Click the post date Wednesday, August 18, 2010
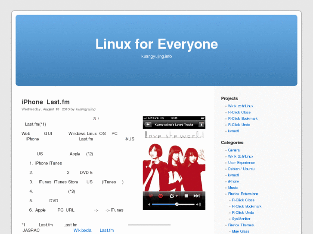Viewport: 313px width, 234px height. coord(46,109)
